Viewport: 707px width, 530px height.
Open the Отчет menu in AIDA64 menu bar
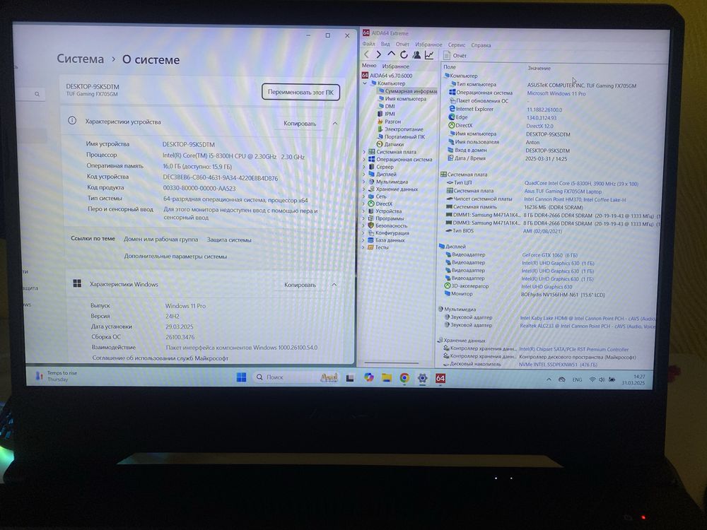click(x=402, y=44)
